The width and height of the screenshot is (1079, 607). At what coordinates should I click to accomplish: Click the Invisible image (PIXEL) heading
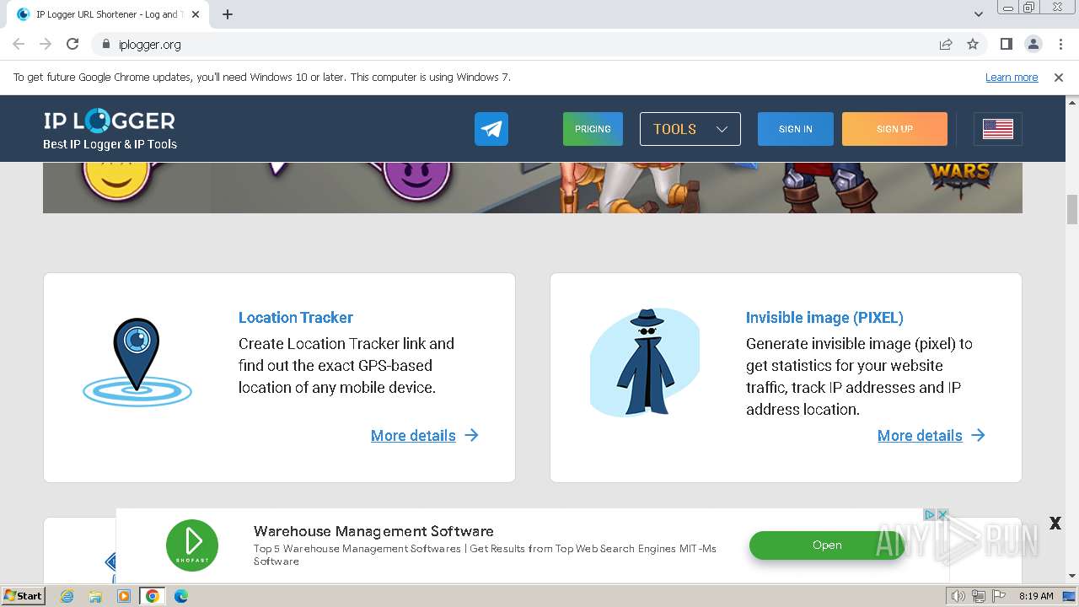point(824,318)
